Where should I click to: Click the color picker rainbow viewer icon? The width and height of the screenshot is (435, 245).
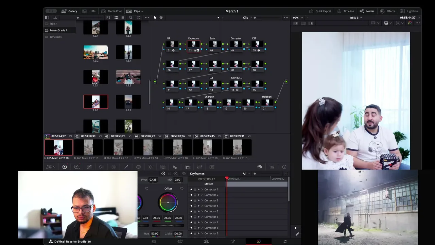point(410,23)
